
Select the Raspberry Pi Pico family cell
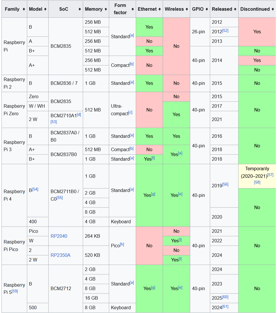[x=14, y=246]
